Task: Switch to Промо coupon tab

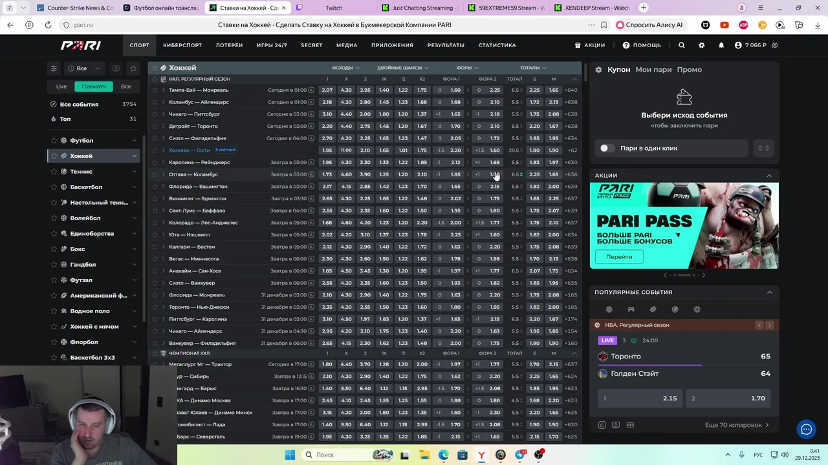Action: pyautogui.click(x=690, y=70)
